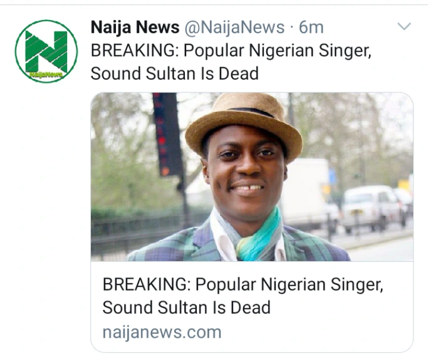Expand the tweet options chevron
The height and width of the screenshot is (354, 428).
404,27
